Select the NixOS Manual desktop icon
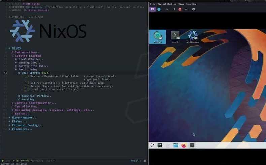The image size is (266, 165). tap(193, 37)
